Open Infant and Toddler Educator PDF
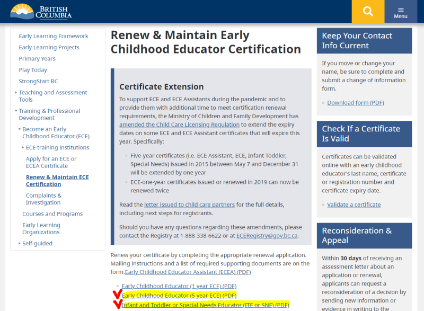This screenshot has height=311, width=424. [206, 305]
